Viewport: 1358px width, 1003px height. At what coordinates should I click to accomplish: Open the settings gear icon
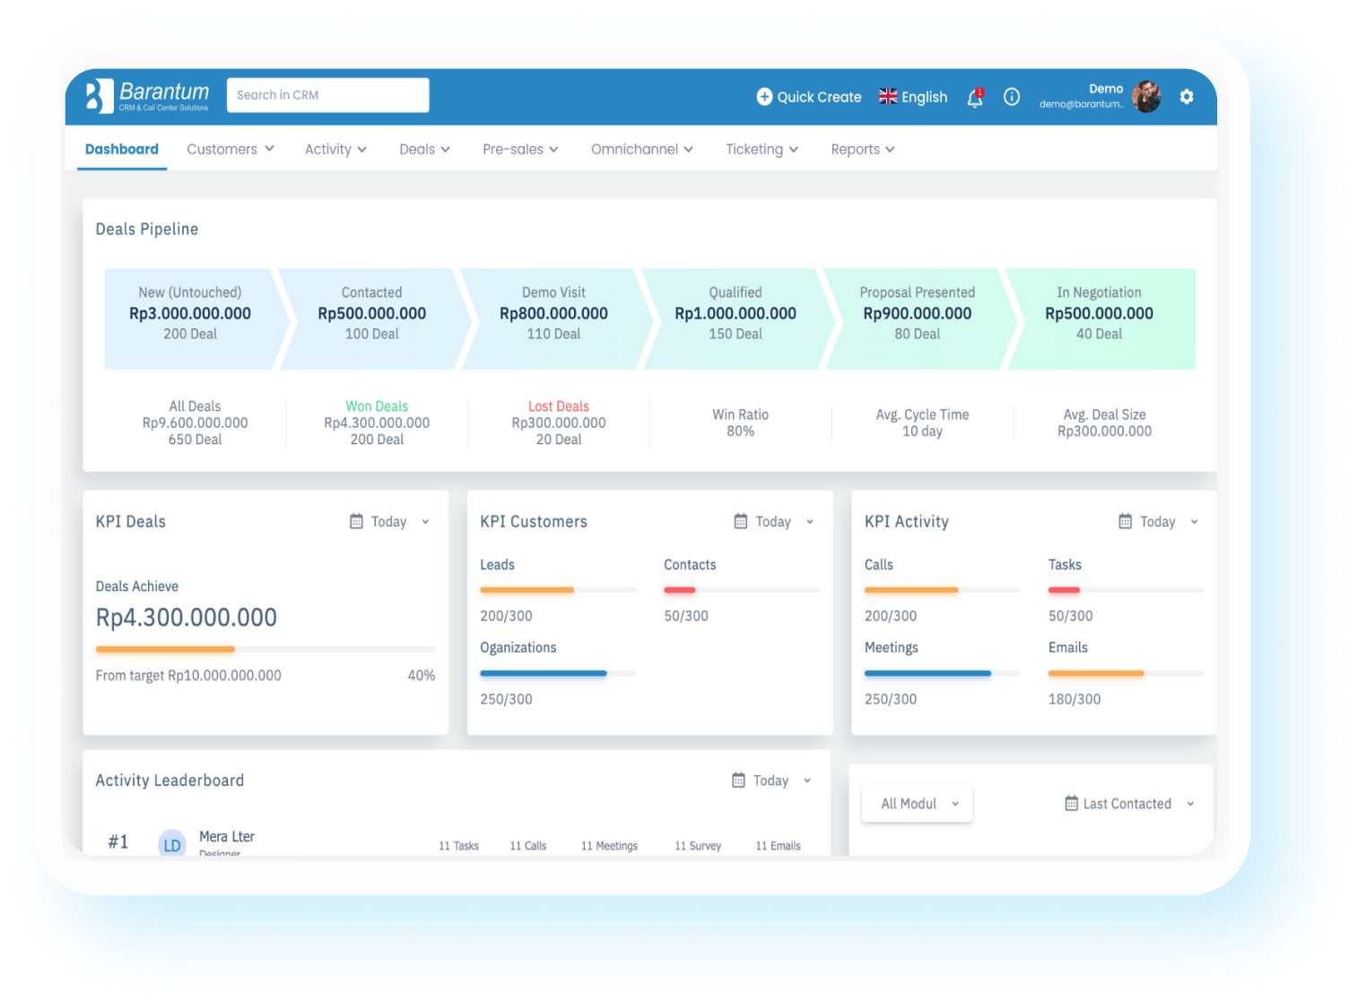pyautogui.click(x=1187, y=97)
